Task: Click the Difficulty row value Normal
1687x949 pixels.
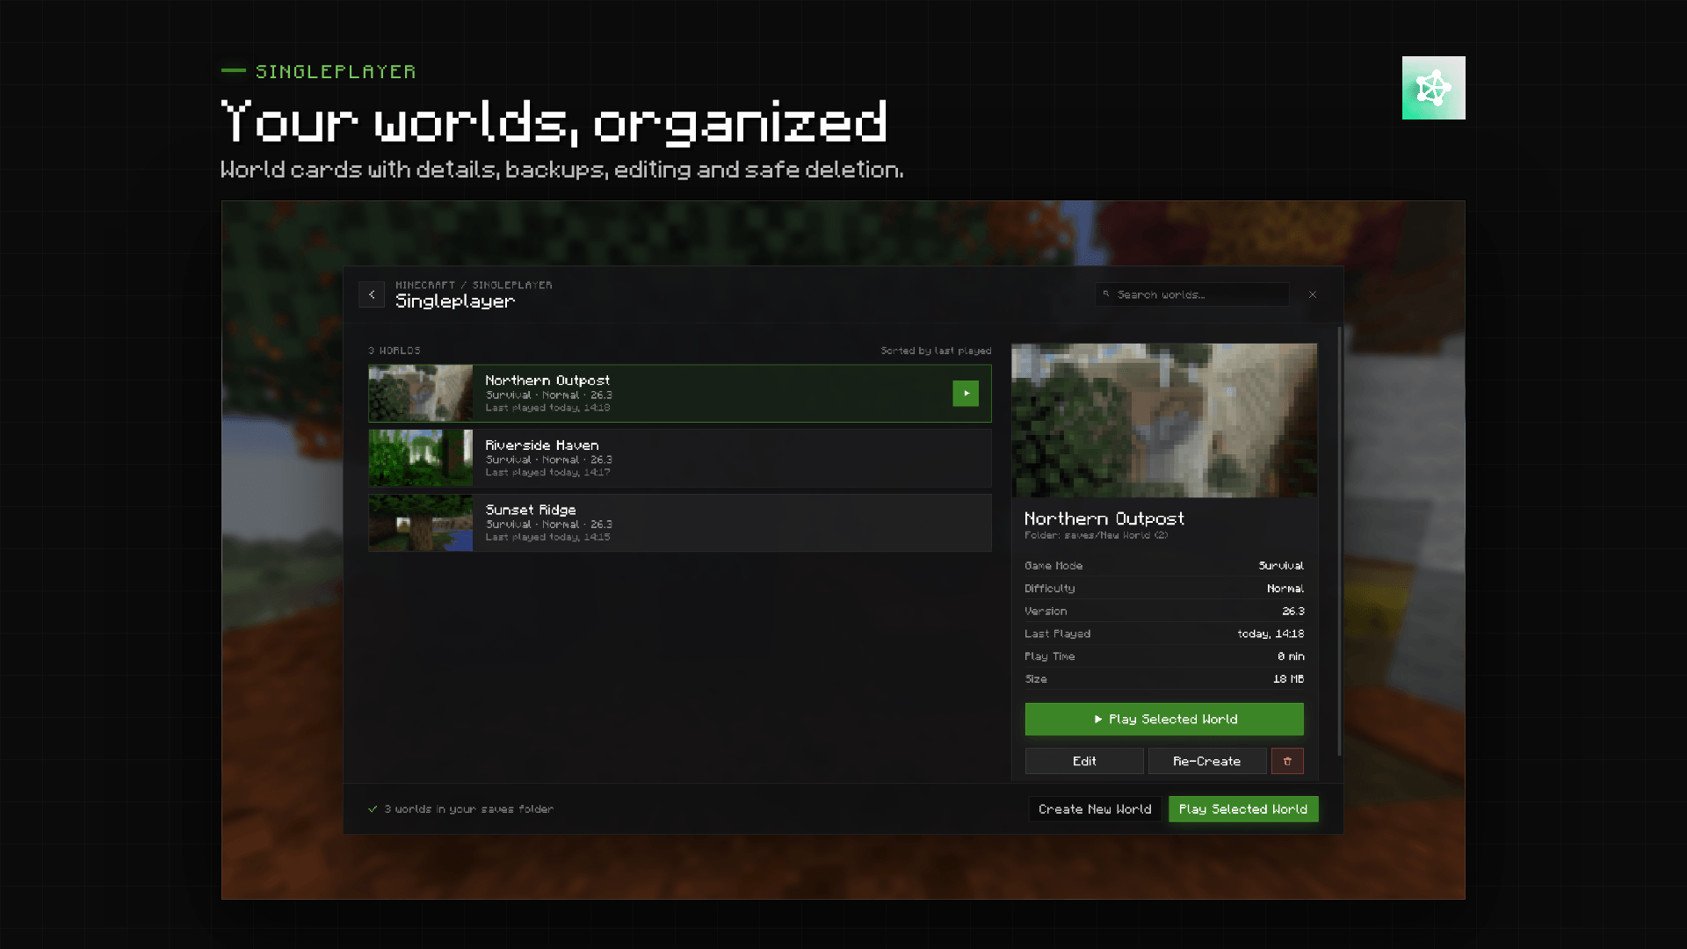Action: (1285, 589)
